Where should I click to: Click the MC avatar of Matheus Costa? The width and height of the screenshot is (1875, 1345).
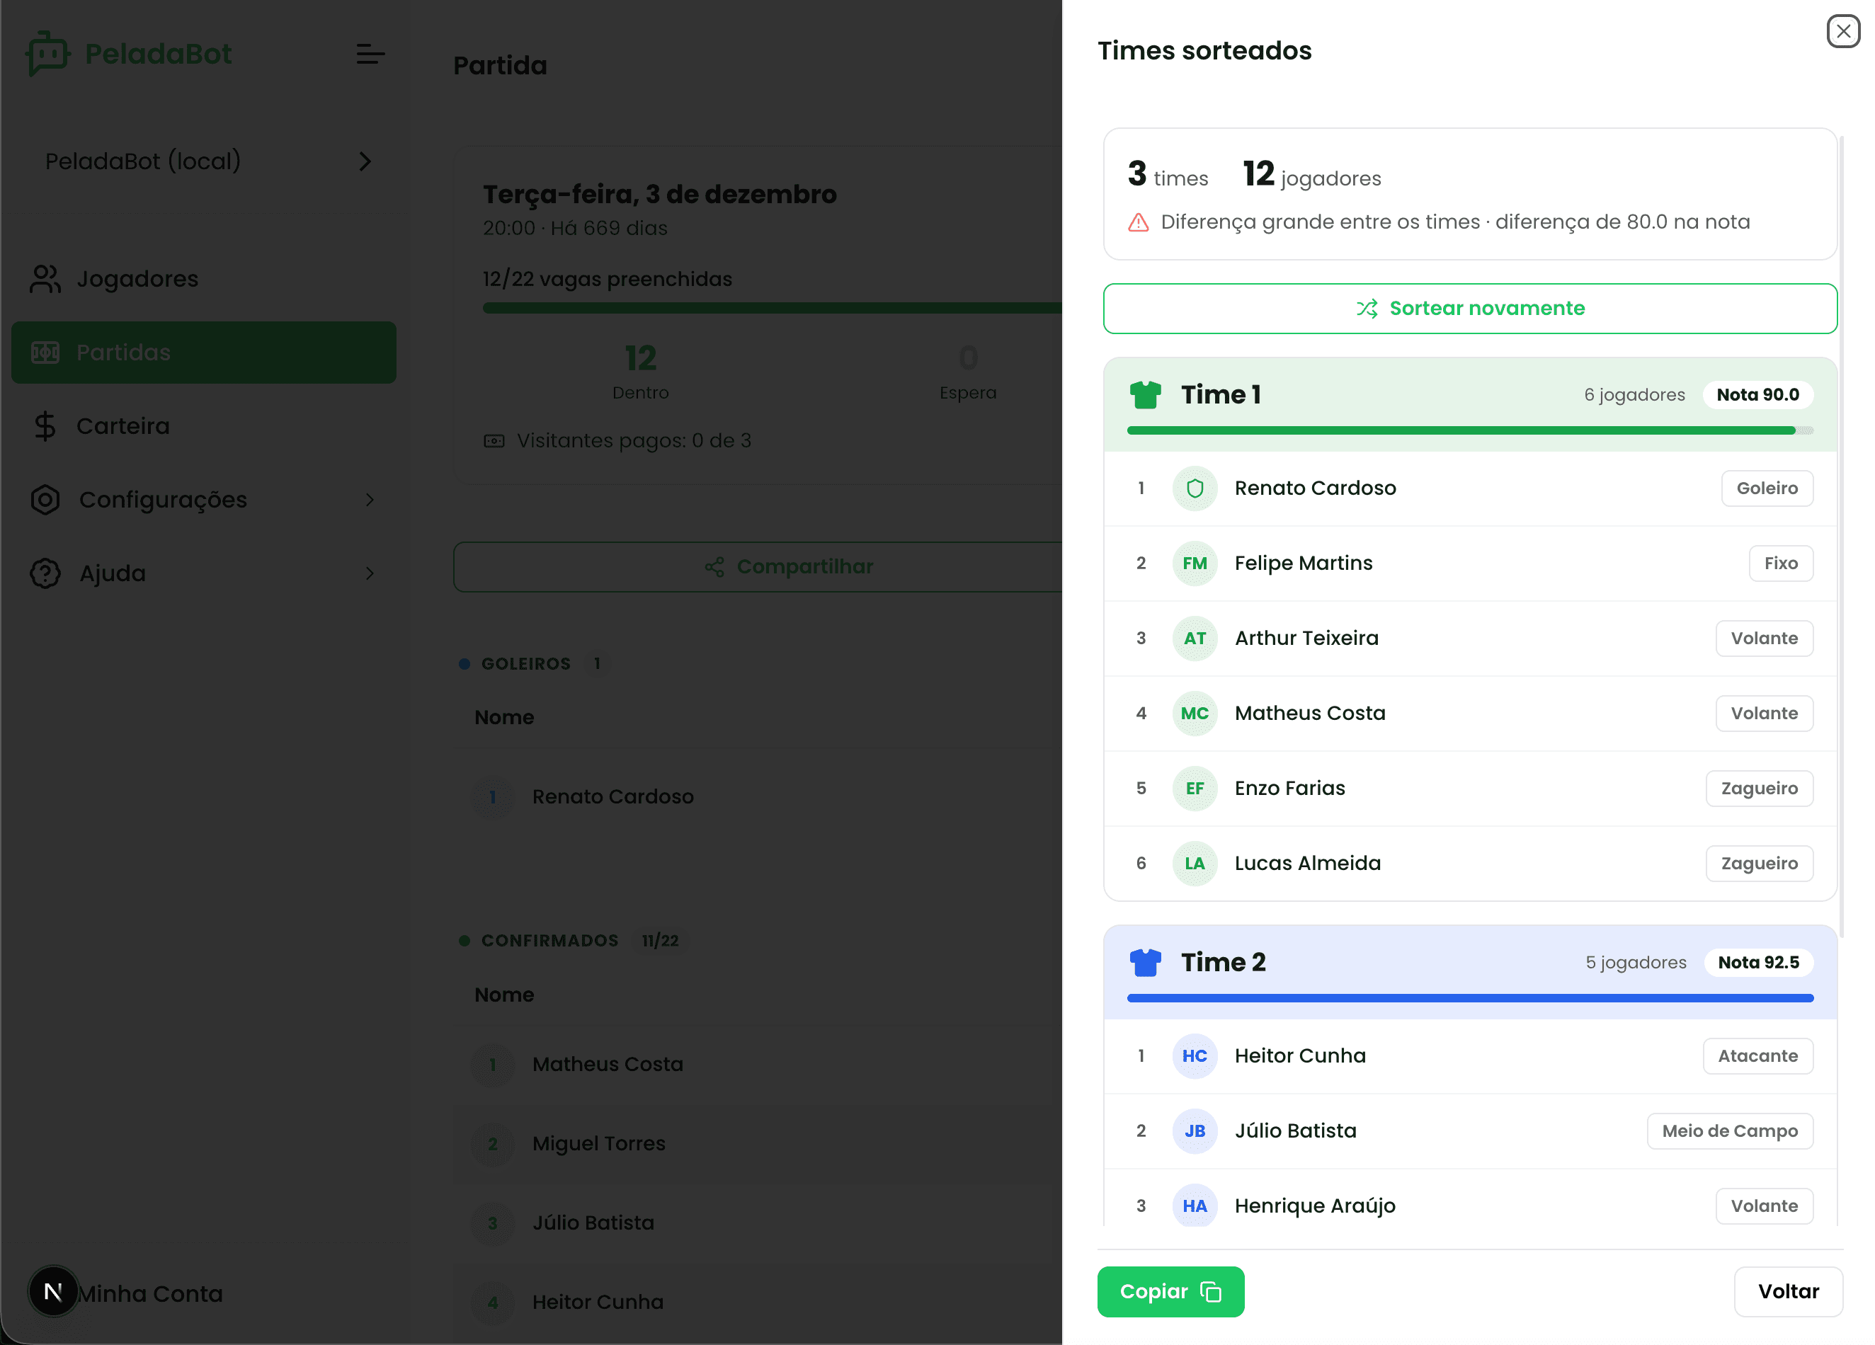tap(1195, 714)
